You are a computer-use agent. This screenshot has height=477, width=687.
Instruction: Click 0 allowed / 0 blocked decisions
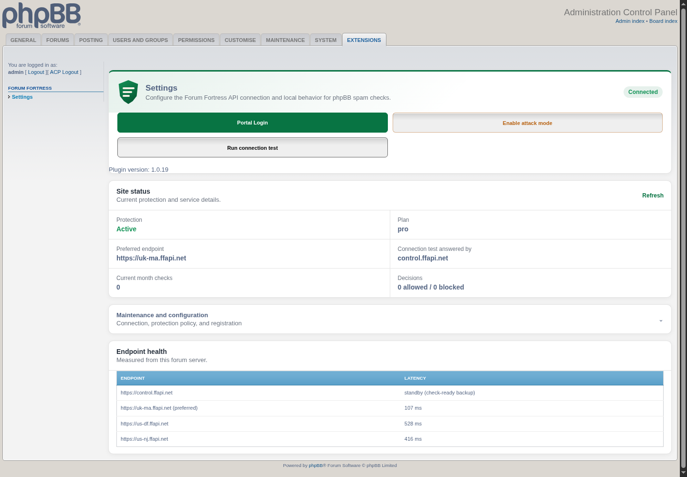(431, 287)
